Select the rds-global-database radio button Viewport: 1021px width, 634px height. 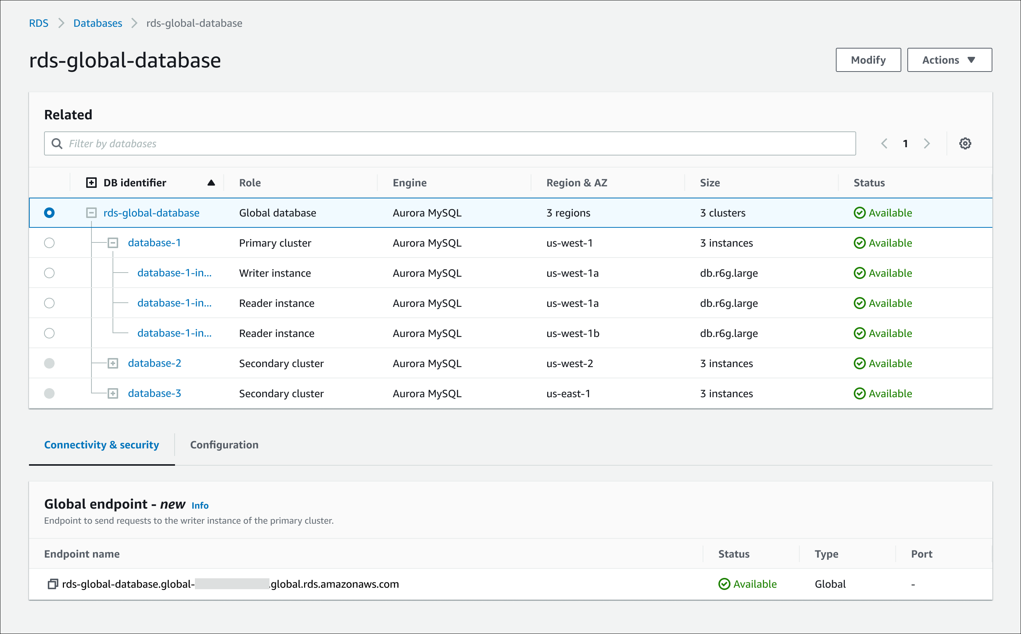click(x=50, y=213)
